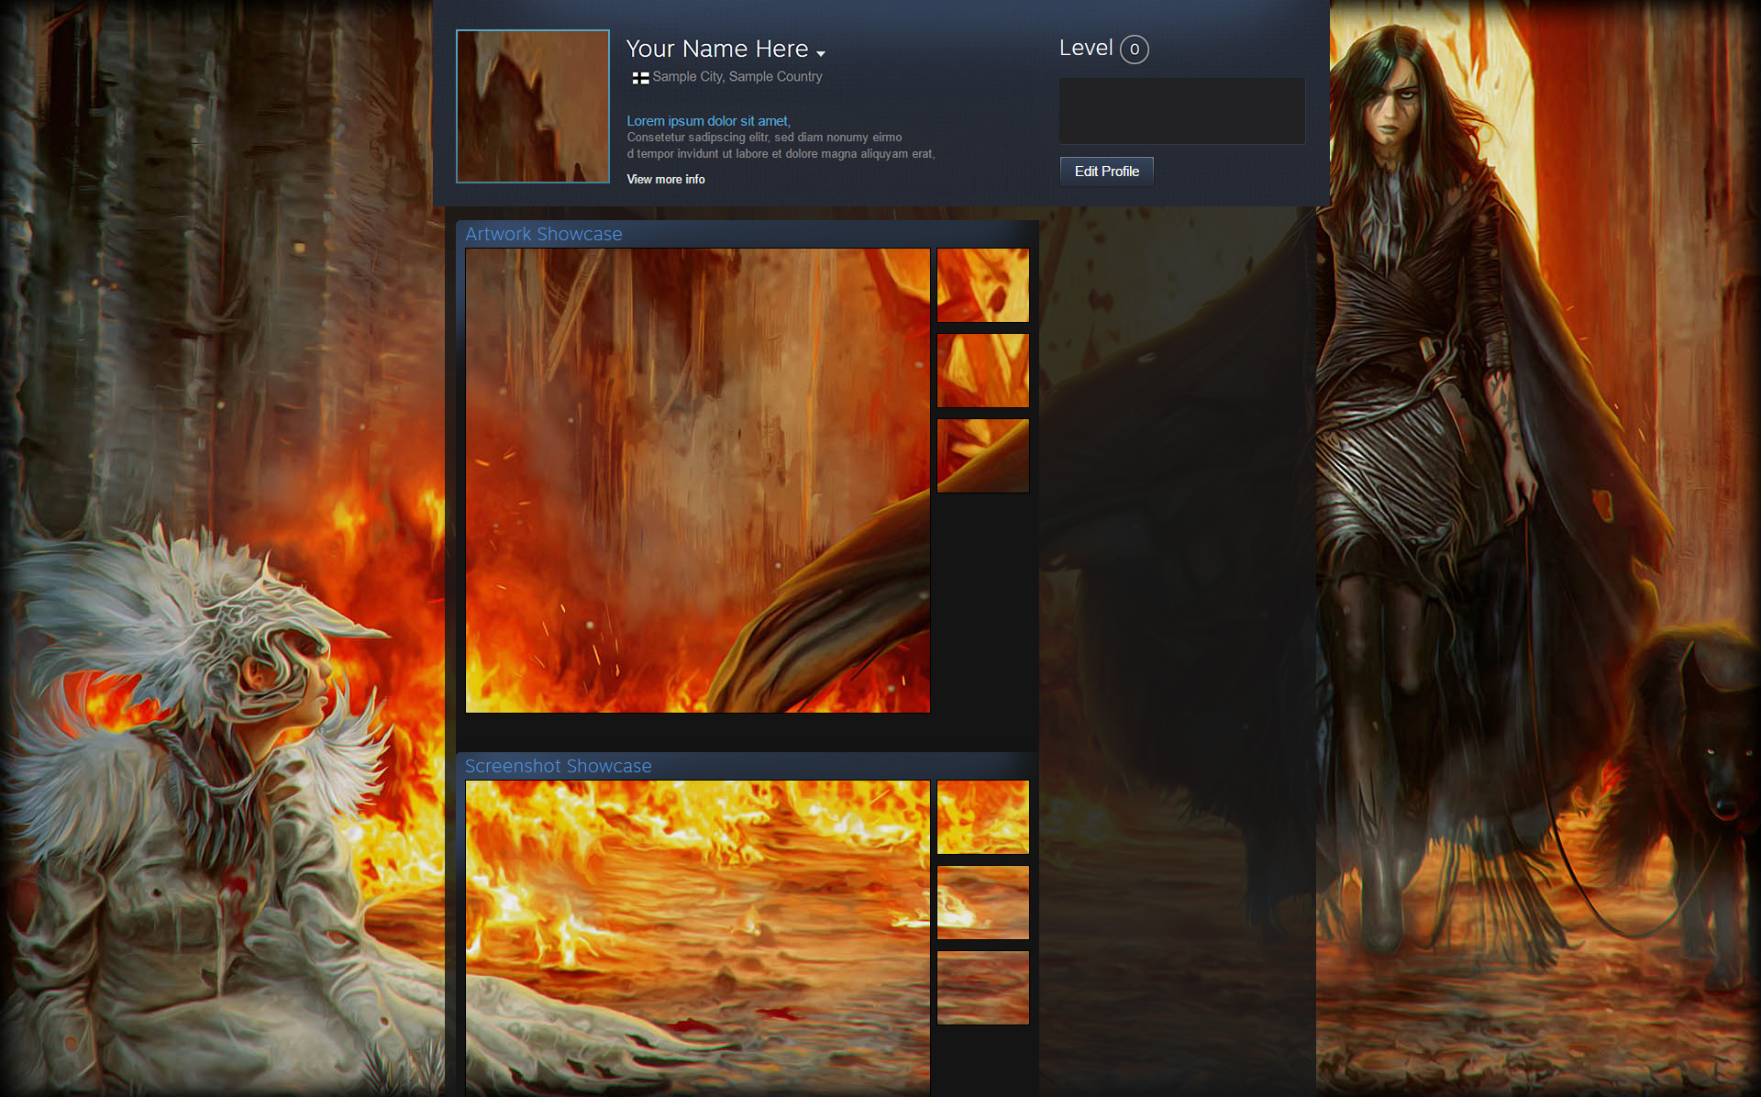Click the country flag icon

tap(640, 78)
